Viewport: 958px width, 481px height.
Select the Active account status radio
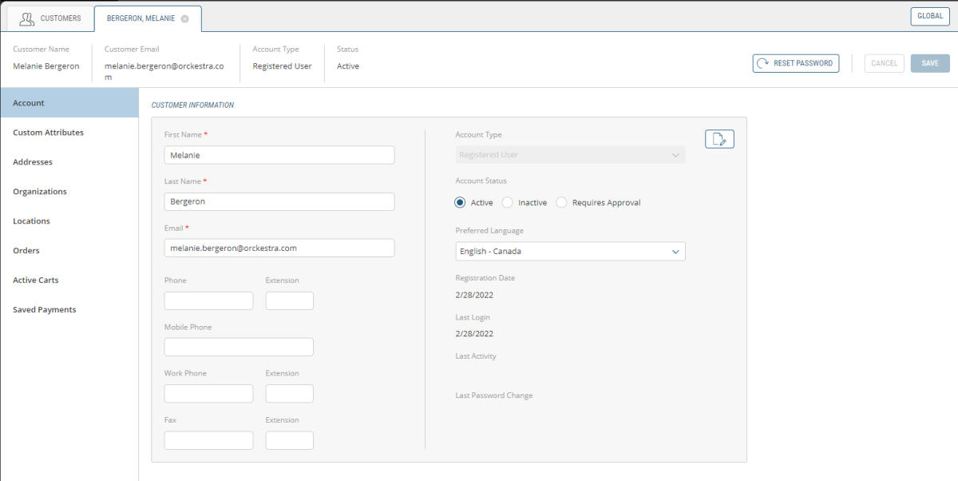460,203
